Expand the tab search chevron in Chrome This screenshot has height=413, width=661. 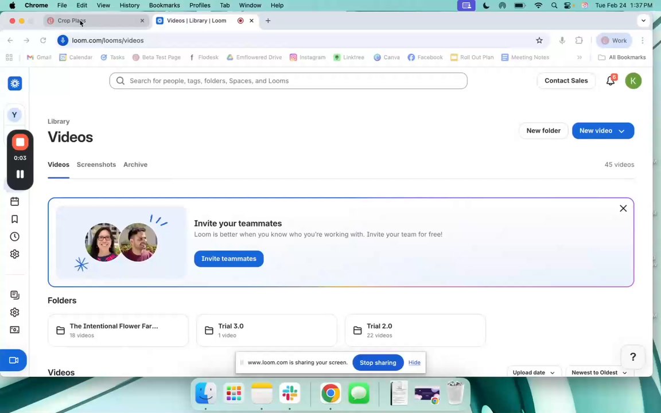[x=643, y=21]
